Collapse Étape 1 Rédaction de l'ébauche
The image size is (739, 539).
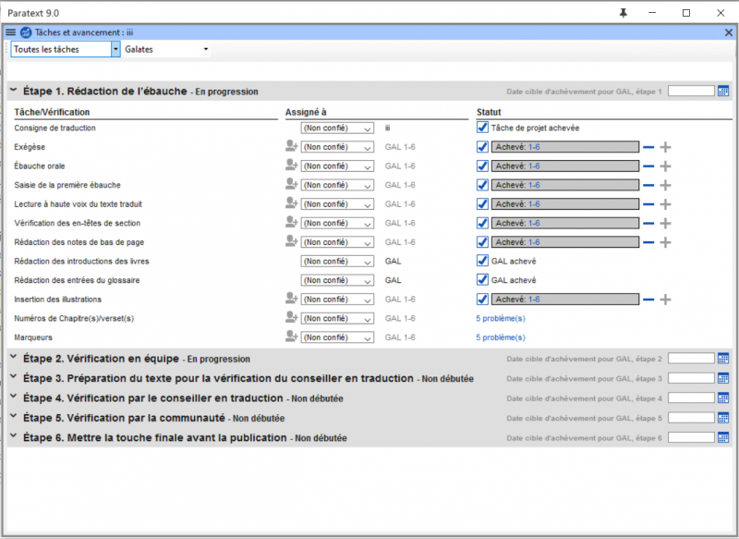coord(14,90)
